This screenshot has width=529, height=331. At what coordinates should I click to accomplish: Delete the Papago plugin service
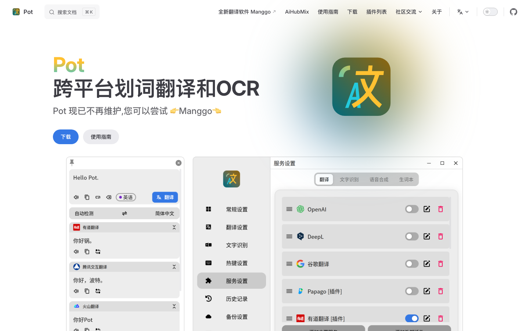pyautogui.click(x=440, y=291)
